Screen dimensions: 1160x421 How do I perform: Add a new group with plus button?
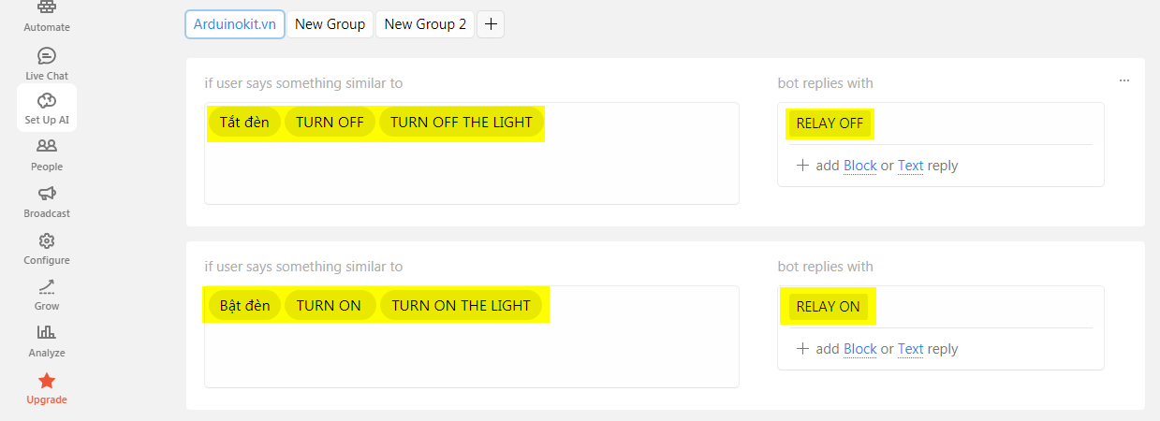point(491,24)
